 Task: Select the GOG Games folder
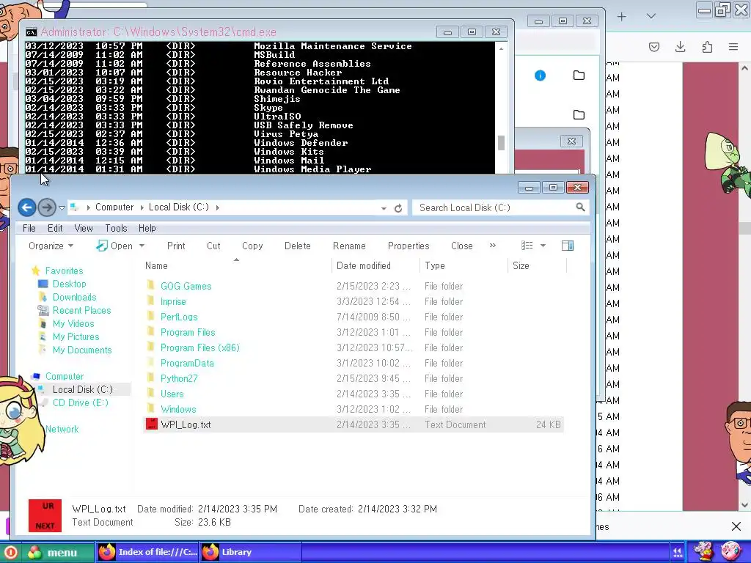coord(186,287)
